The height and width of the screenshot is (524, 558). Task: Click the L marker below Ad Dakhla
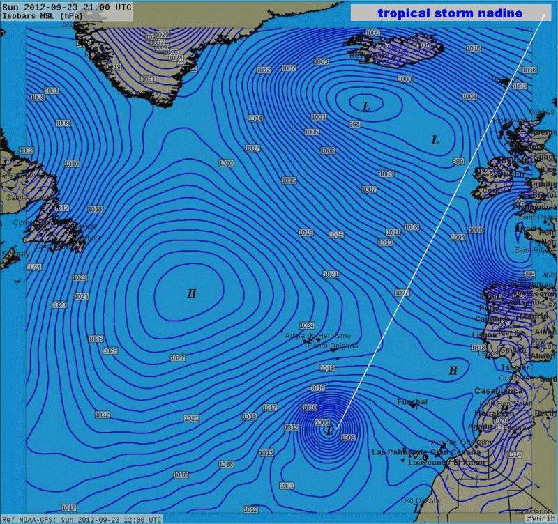click(416, 509)
